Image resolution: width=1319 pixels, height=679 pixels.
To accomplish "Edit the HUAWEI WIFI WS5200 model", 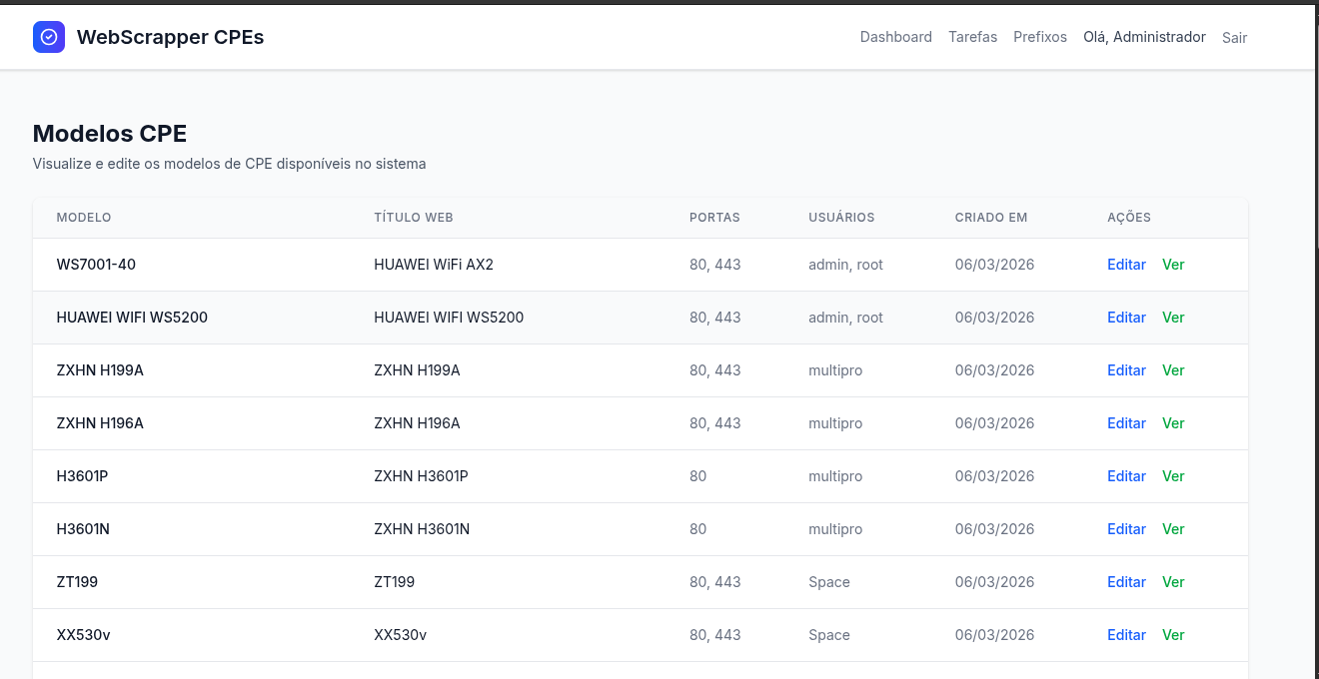I will tap(1126, 318).
